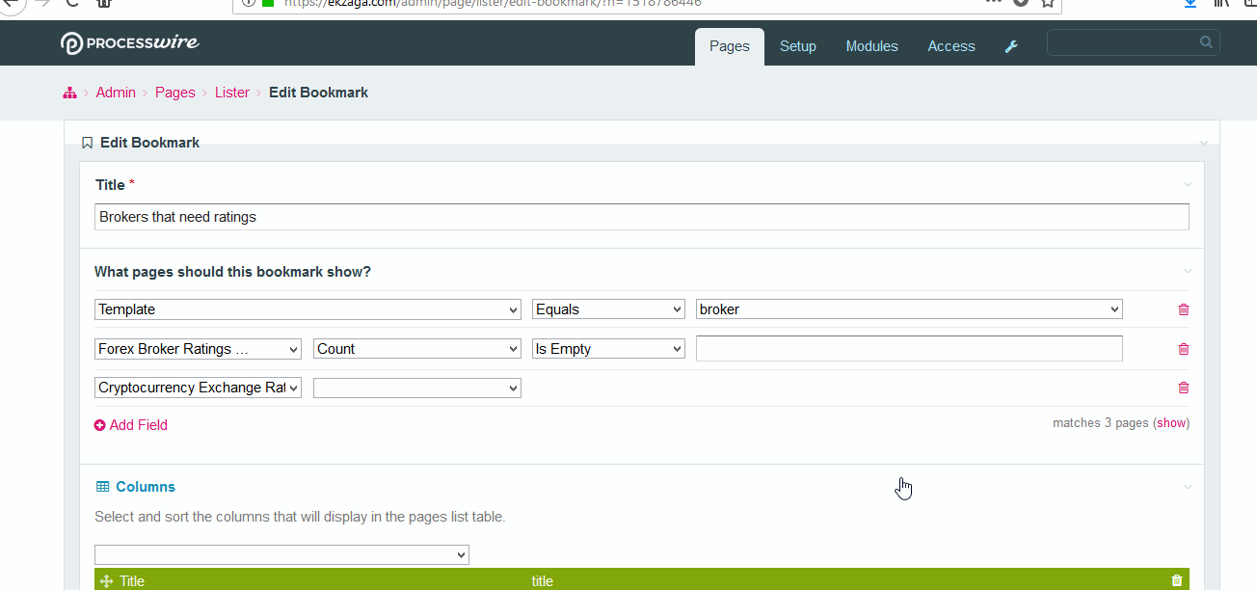The image size is (1257, 590).
Task: Click the sitemap tree breadcrumb icon
Action: click(x=69, y=93)
